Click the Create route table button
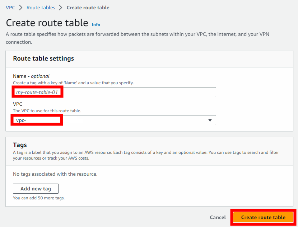This screenshot has width=298, height=227. (263, 217)
